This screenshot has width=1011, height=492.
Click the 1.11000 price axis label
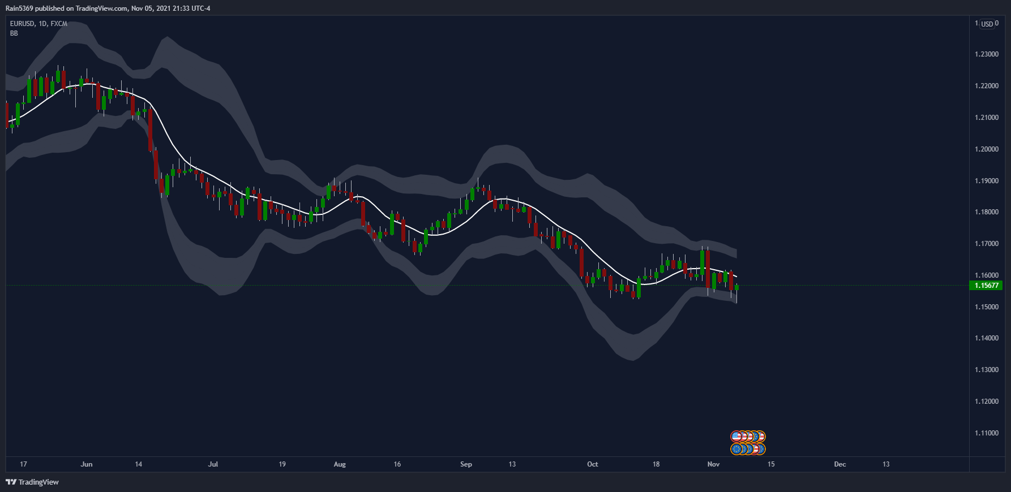tap(987, 433)
